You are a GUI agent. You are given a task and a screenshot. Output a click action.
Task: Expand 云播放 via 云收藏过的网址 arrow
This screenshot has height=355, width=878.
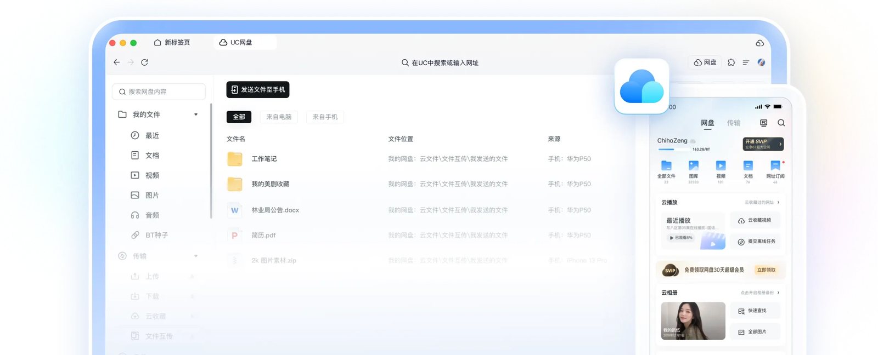778,202
